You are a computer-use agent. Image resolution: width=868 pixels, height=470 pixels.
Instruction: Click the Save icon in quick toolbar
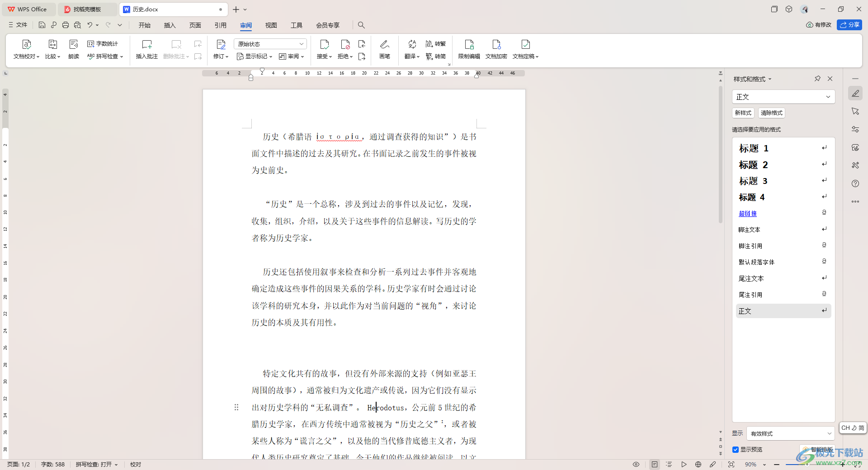click(42, 25)
